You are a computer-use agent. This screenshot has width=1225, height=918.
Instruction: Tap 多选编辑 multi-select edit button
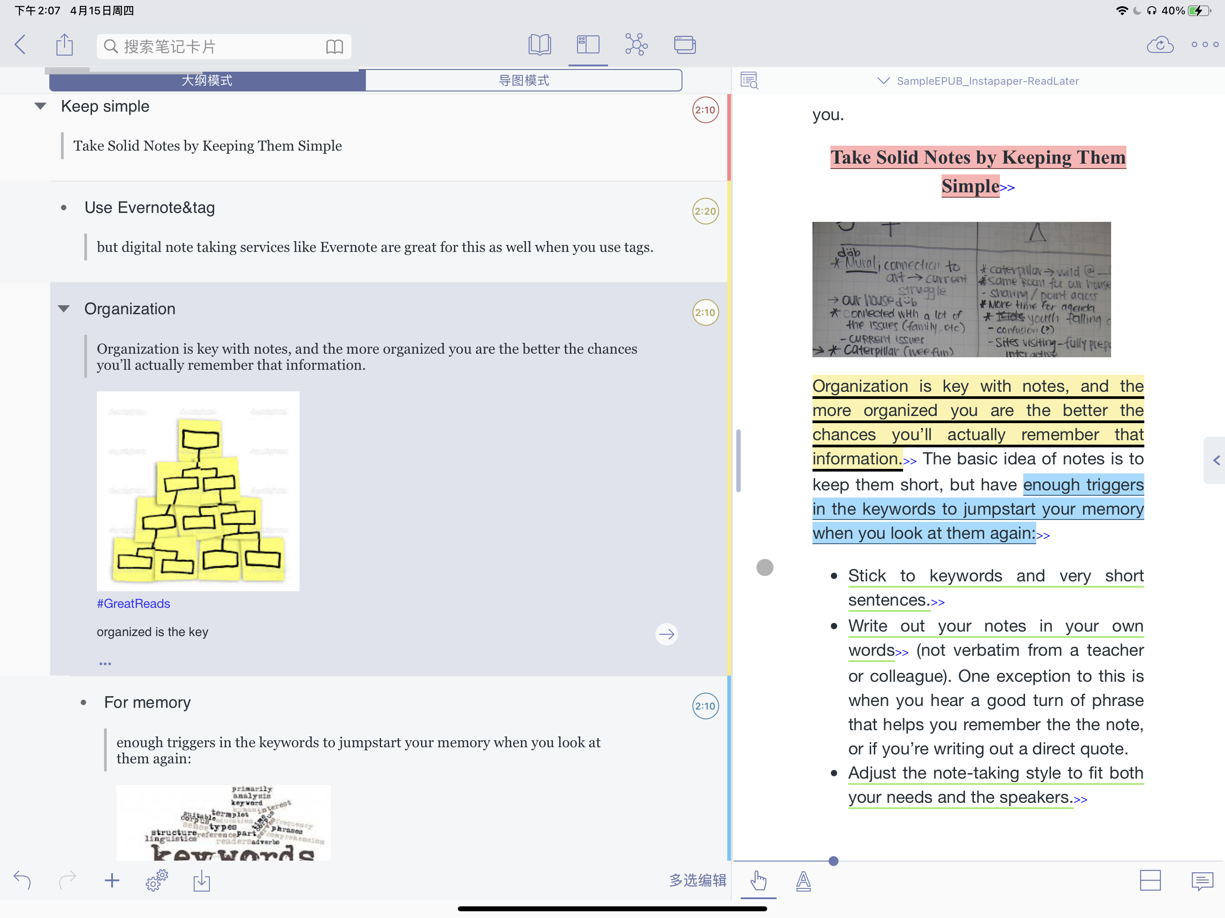[697, 880]
